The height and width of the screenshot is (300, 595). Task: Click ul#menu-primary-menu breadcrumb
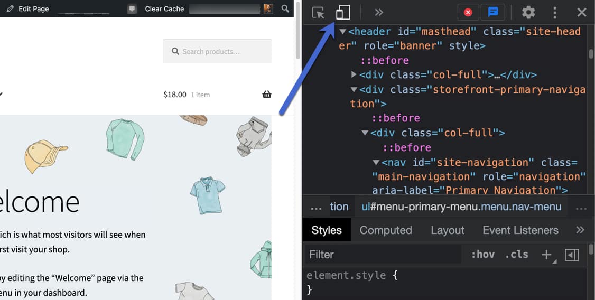(x=461, y=207)
